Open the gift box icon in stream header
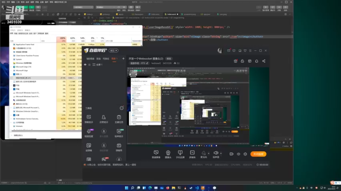 pyautogui.click(x=236, y=61)
